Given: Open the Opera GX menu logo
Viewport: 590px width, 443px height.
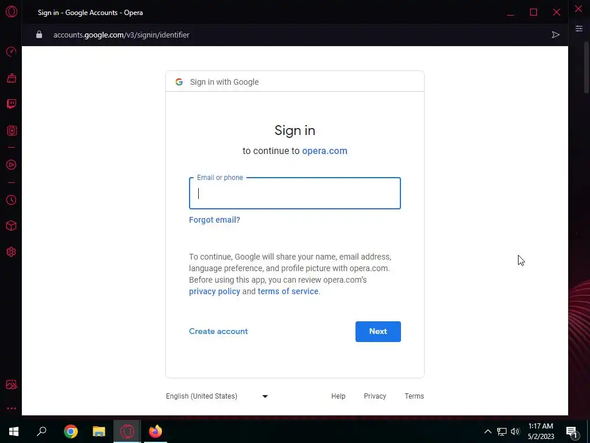Looking at the screenshot, I should pyautogui.click(x=12, y=12).
